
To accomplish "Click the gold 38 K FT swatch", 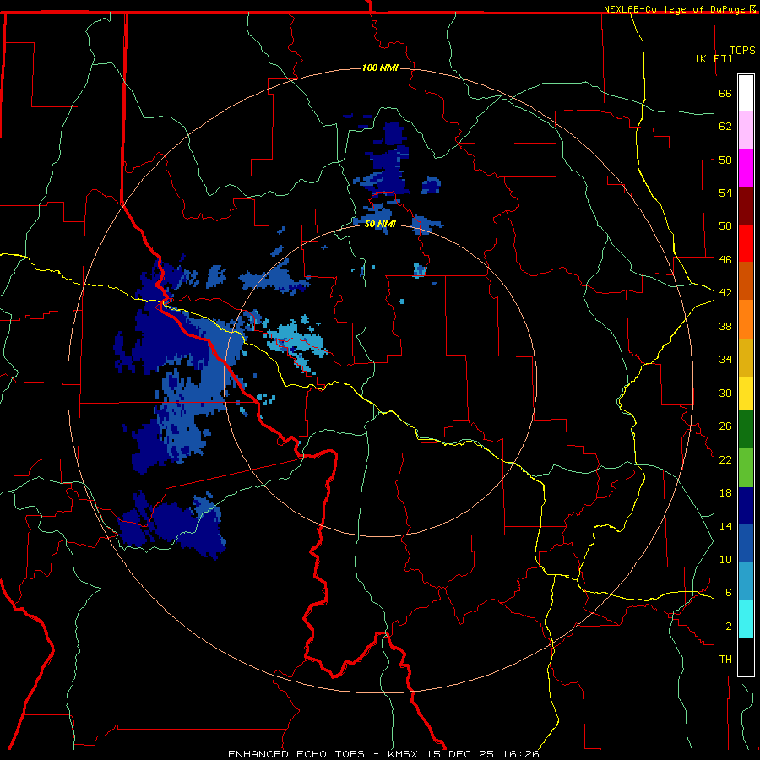I will pyautogui.click(x=746, y=356).
